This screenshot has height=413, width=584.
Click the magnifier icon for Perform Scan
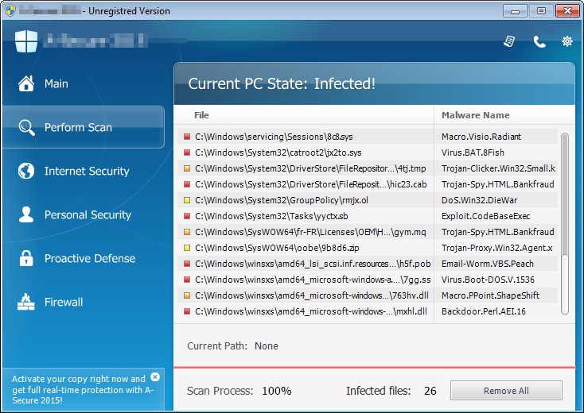(x=26, y=127)
